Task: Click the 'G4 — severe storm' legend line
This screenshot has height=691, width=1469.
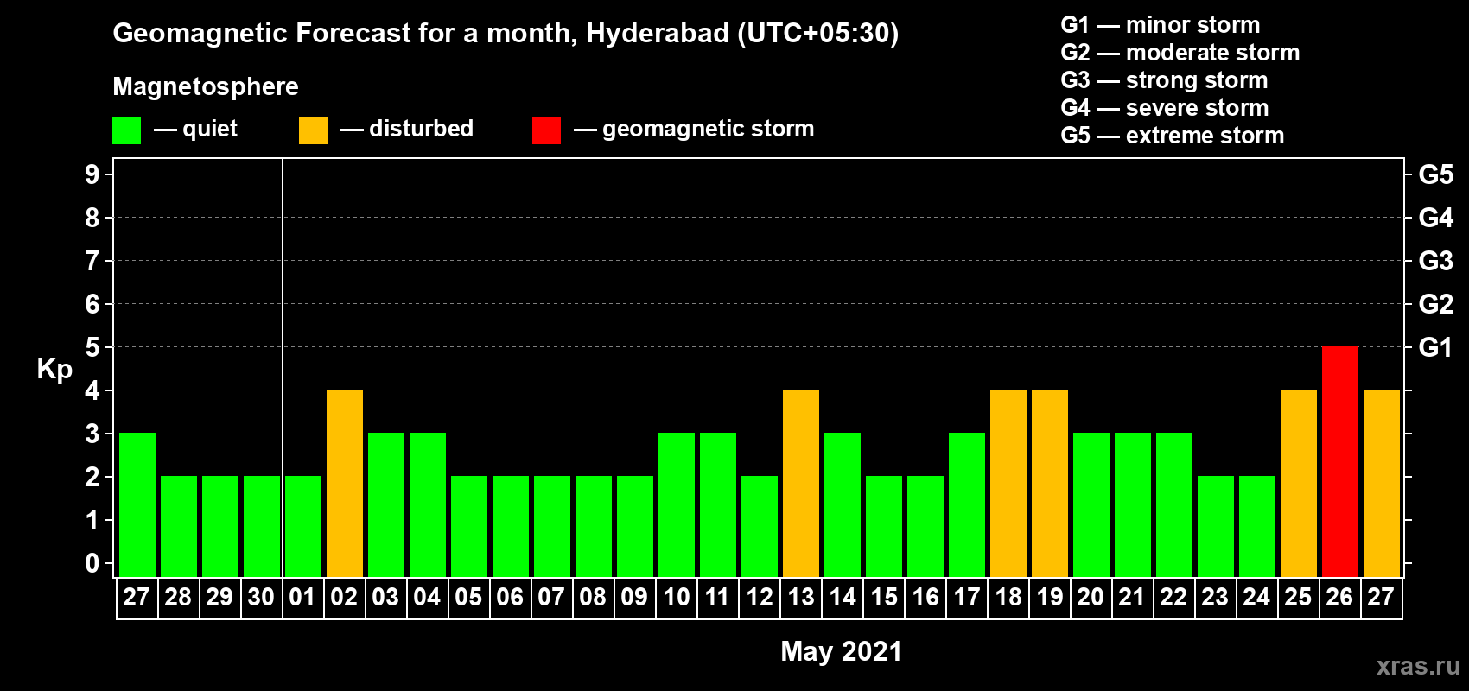Action: [x=1164, y=108]
